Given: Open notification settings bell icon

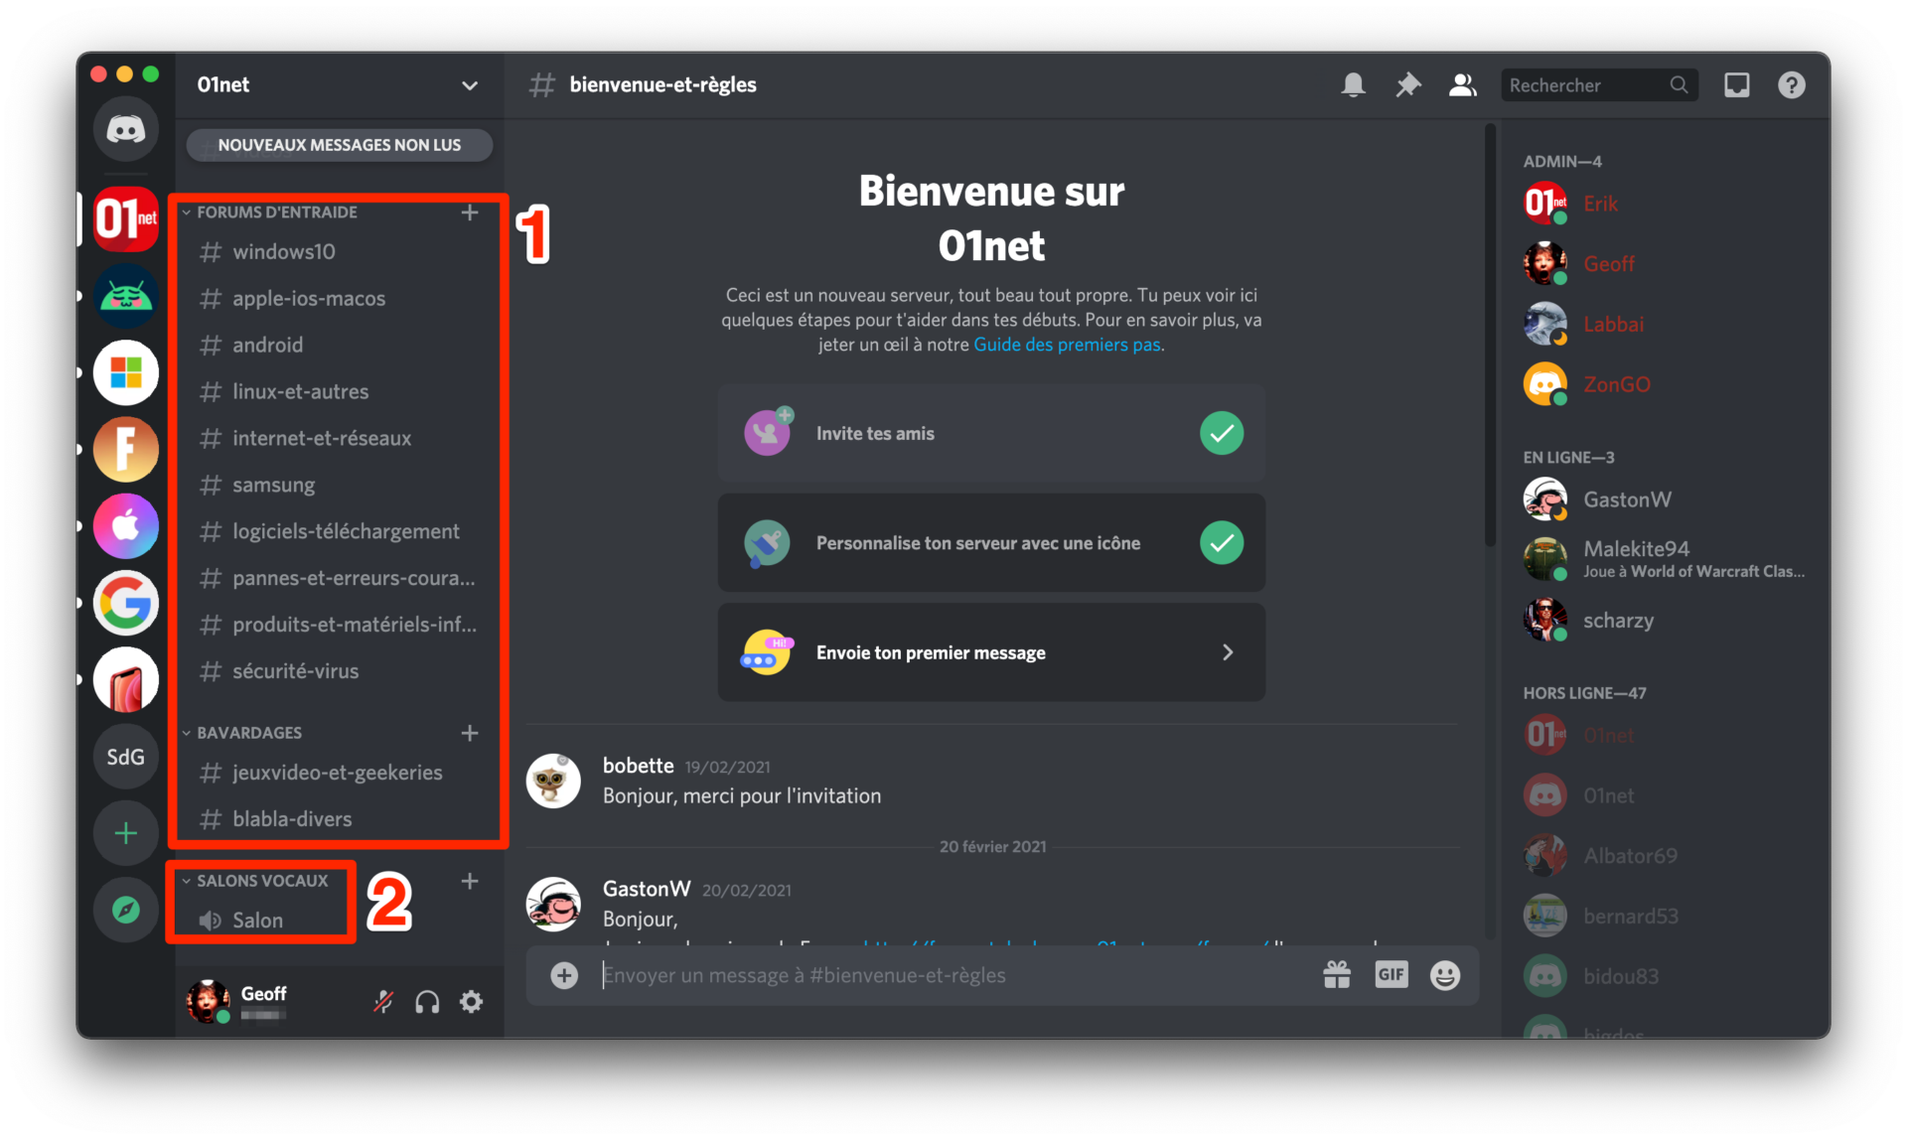Looking at the screenshot, I should pos(1353,84).
